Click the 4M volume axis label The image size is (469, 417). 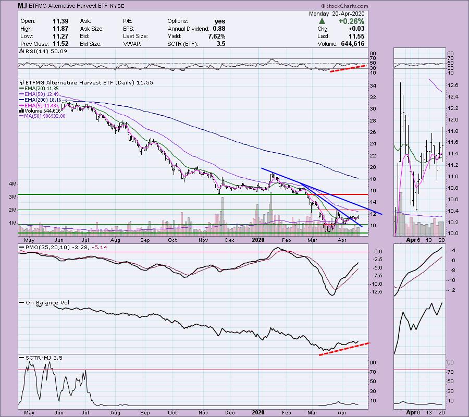coord(13,183)
